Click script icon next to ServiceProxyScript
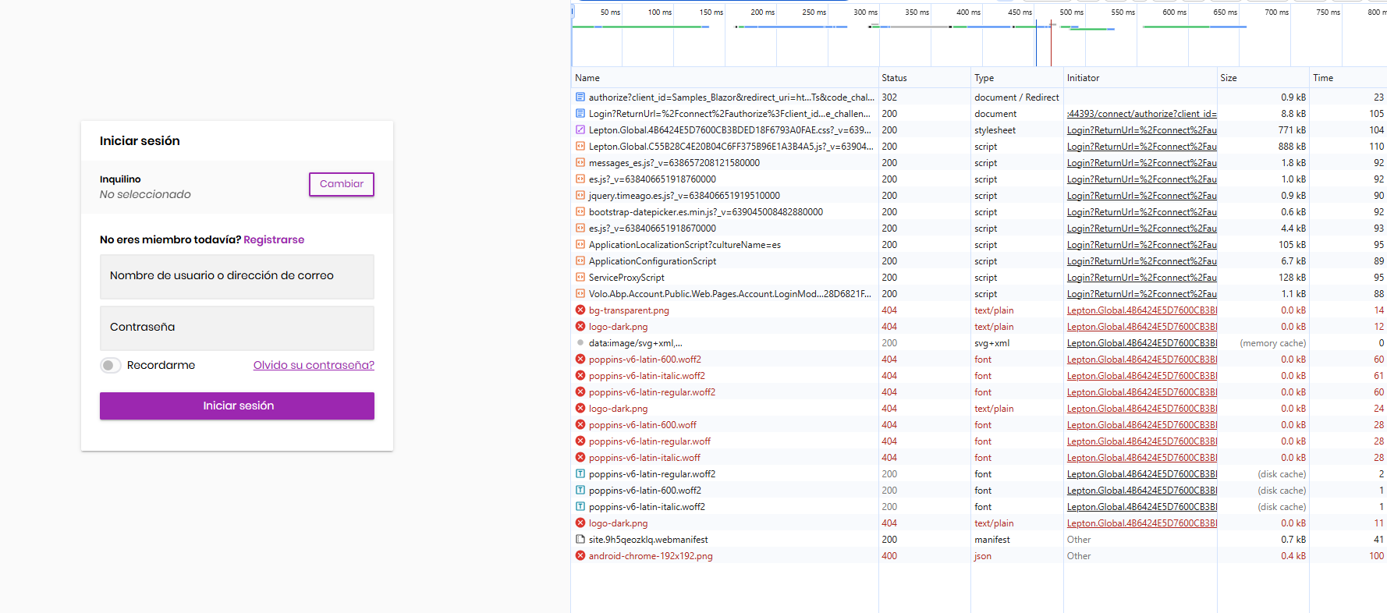 tap(580, 278)
